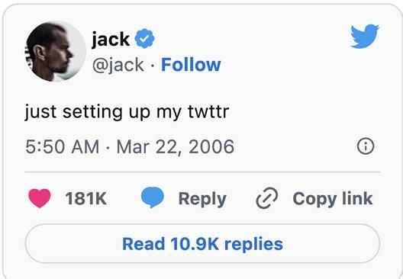
Task: Open the tweet info circle icon
Action: (366, 146)
